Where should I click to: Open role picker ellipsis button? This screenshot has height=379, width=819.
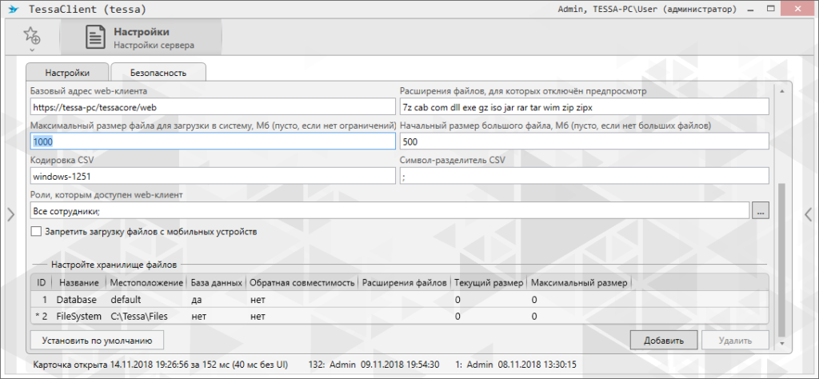(x=761, y=210)
